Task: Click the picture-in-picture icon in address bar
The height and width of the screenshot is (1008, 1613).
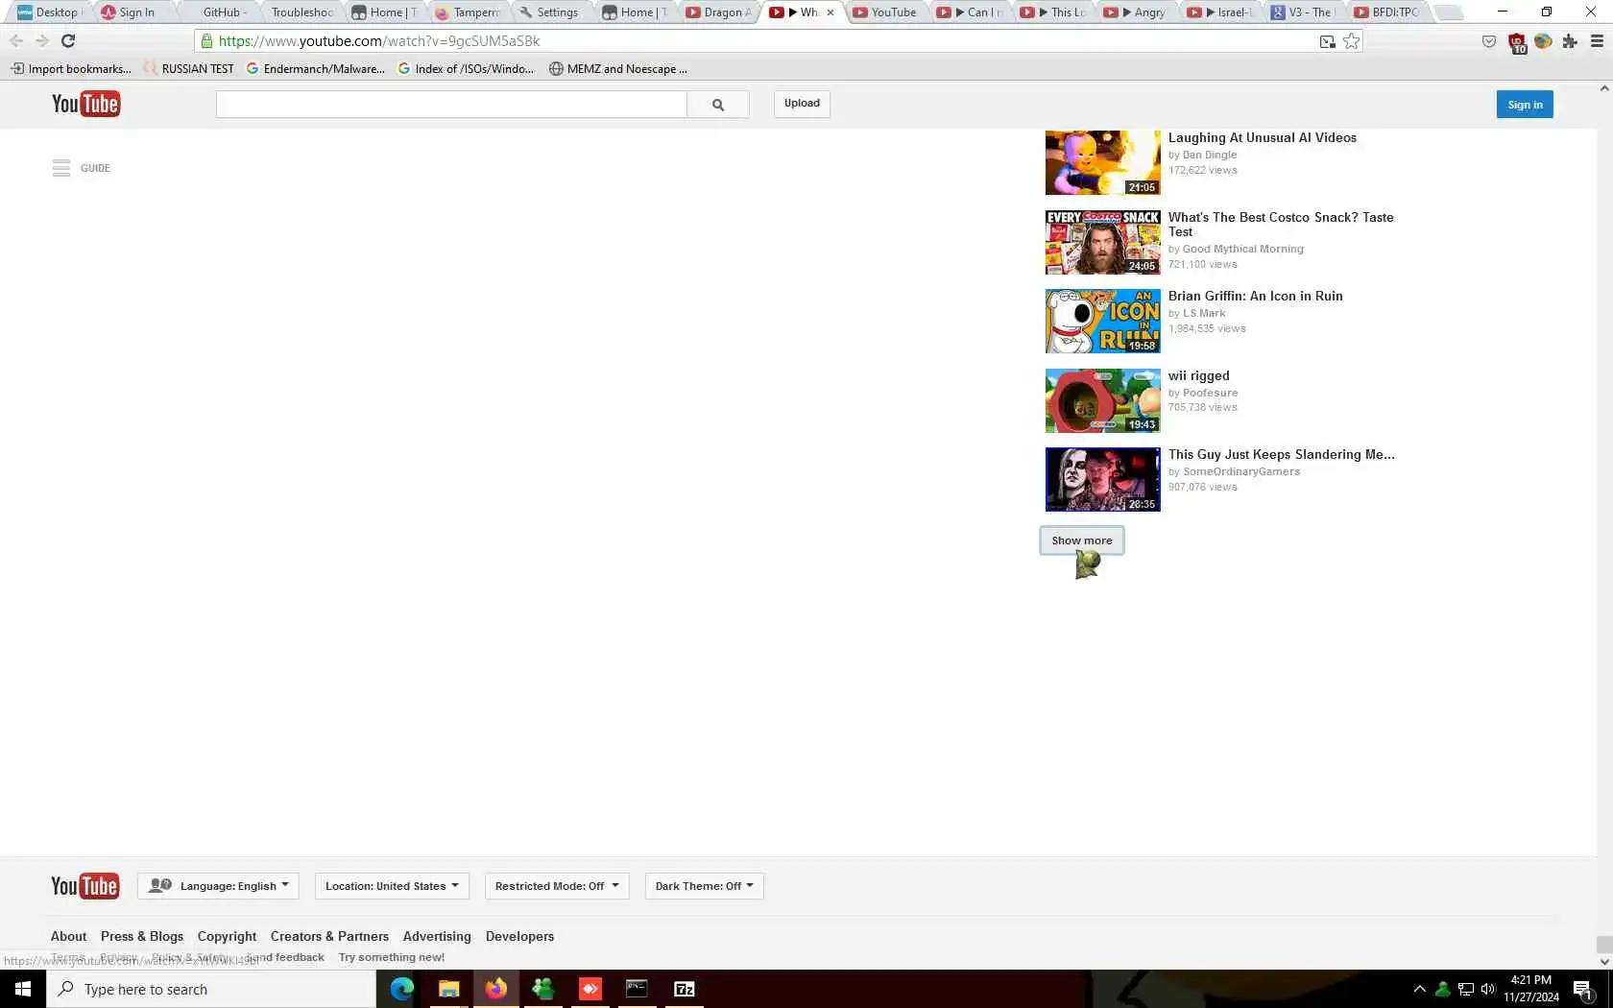Action: [x=1327, y=41]
